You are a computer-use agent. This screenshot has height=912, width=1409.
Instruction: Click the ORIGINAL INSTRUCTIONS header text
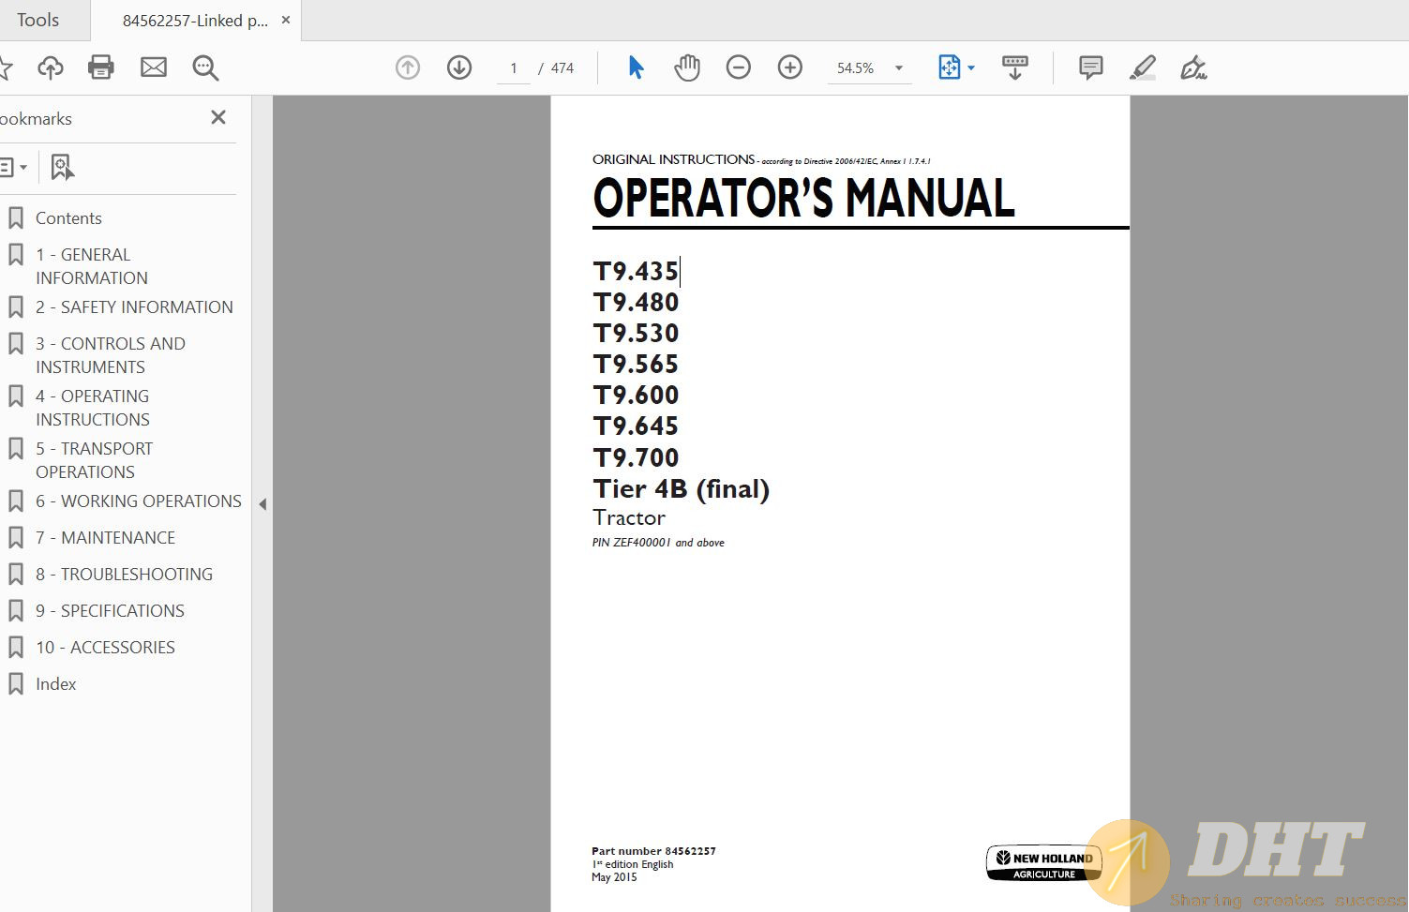tap(673, 159)
